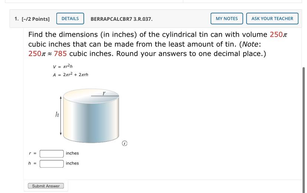Click the red 785 approximation value

60,54
